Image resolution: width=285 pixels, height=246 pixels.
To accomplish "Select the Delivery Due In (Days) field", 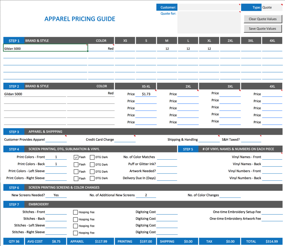I will pyautogui.click(x=167, y=178).
